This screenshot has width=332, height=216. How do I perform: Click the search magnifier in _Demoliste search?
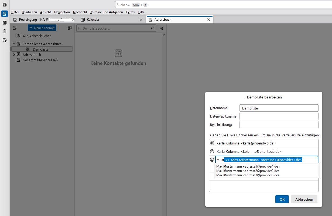coord(153,28)
